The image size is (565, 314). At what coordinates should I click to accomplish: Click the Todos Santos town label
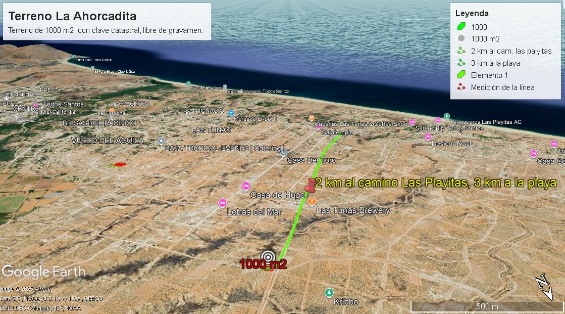(x=64, y=104)
